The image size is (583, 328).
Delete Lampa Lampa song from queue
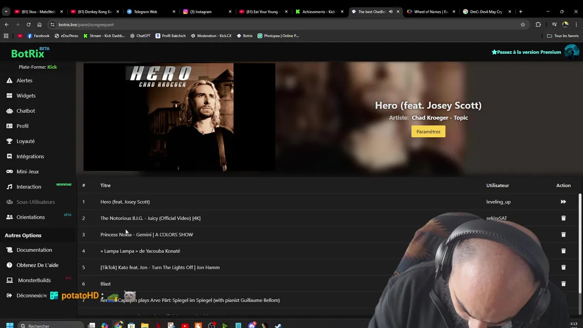(x=563, y=251)
